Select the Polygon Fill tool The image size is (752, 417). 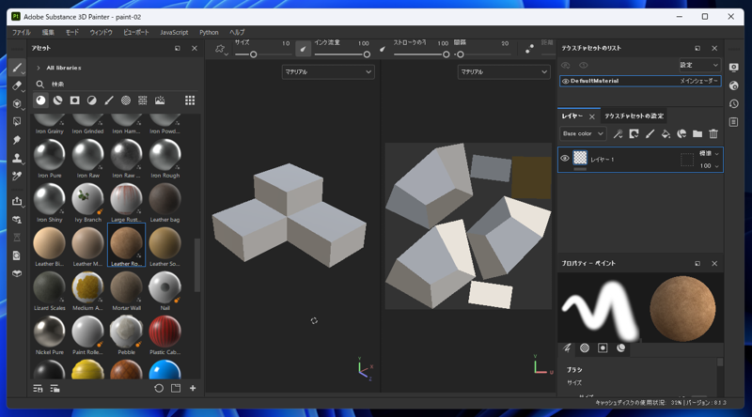pos(17,121)
